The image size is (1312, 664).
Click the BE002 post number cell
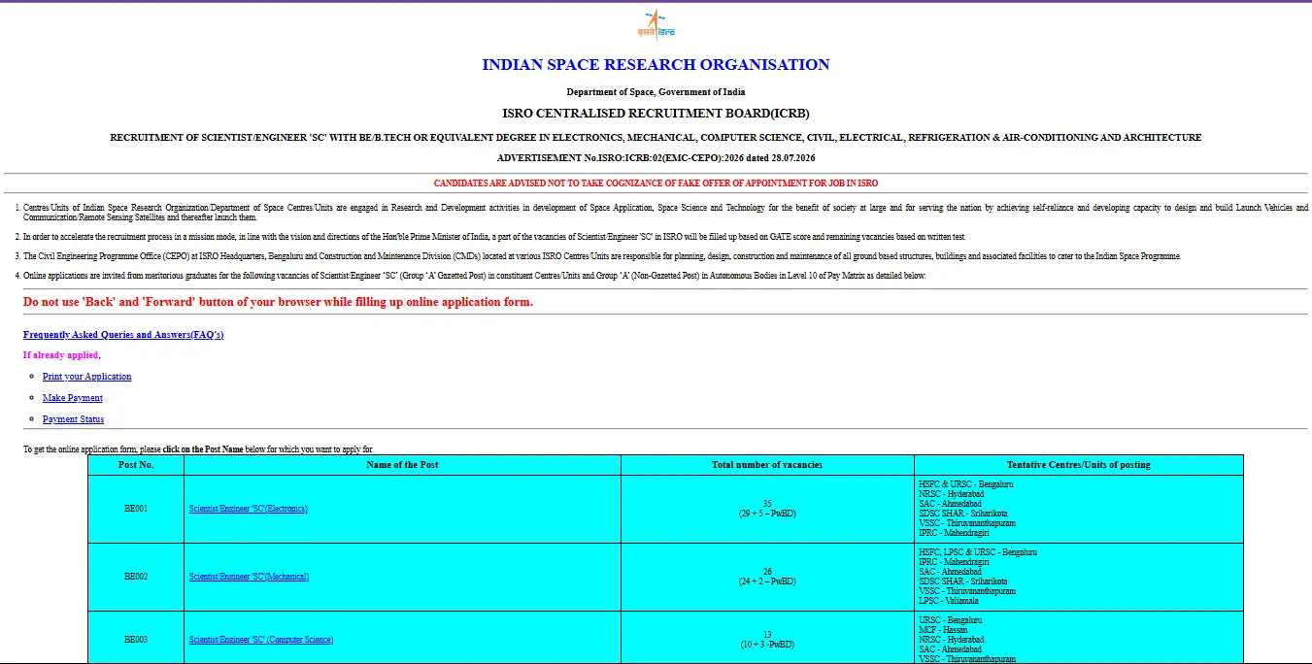click(136, 577)
